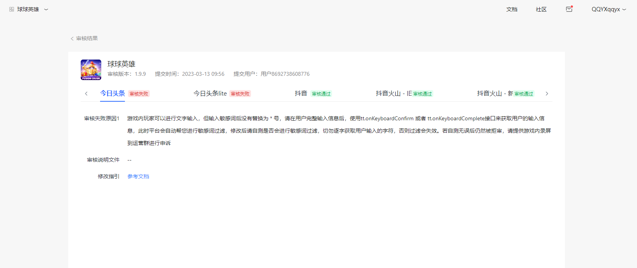This screenshot has height=268, width=637.
Task: Click the 提交用户 用户8692738608776 text
Action: pos(272,74)
